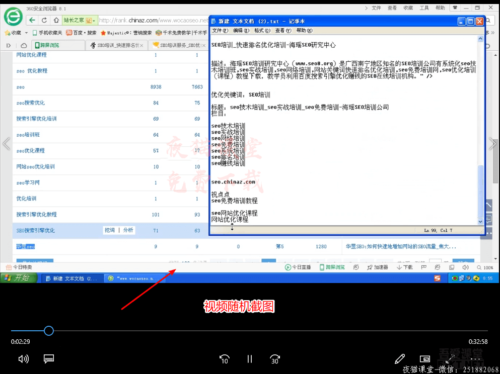The height and width of the screenshot is (374, 500).
Task: Open the browser 工具 menu
Action: [424, 8]
